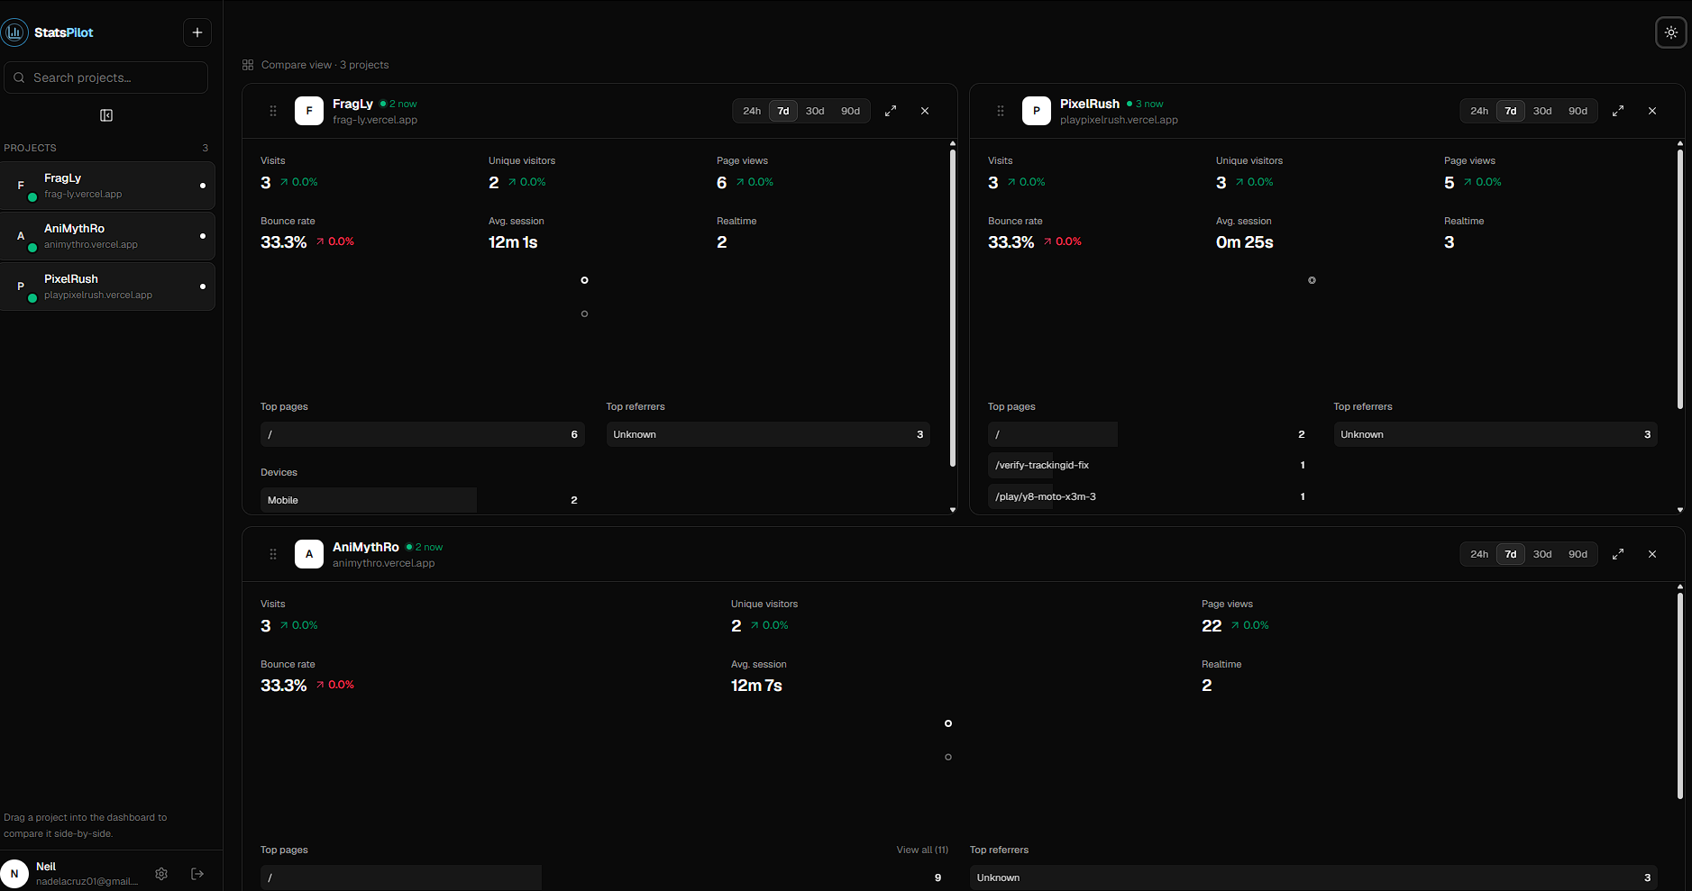Add a new project with plus button
The image size is (1692, 891).
point(197,32)
